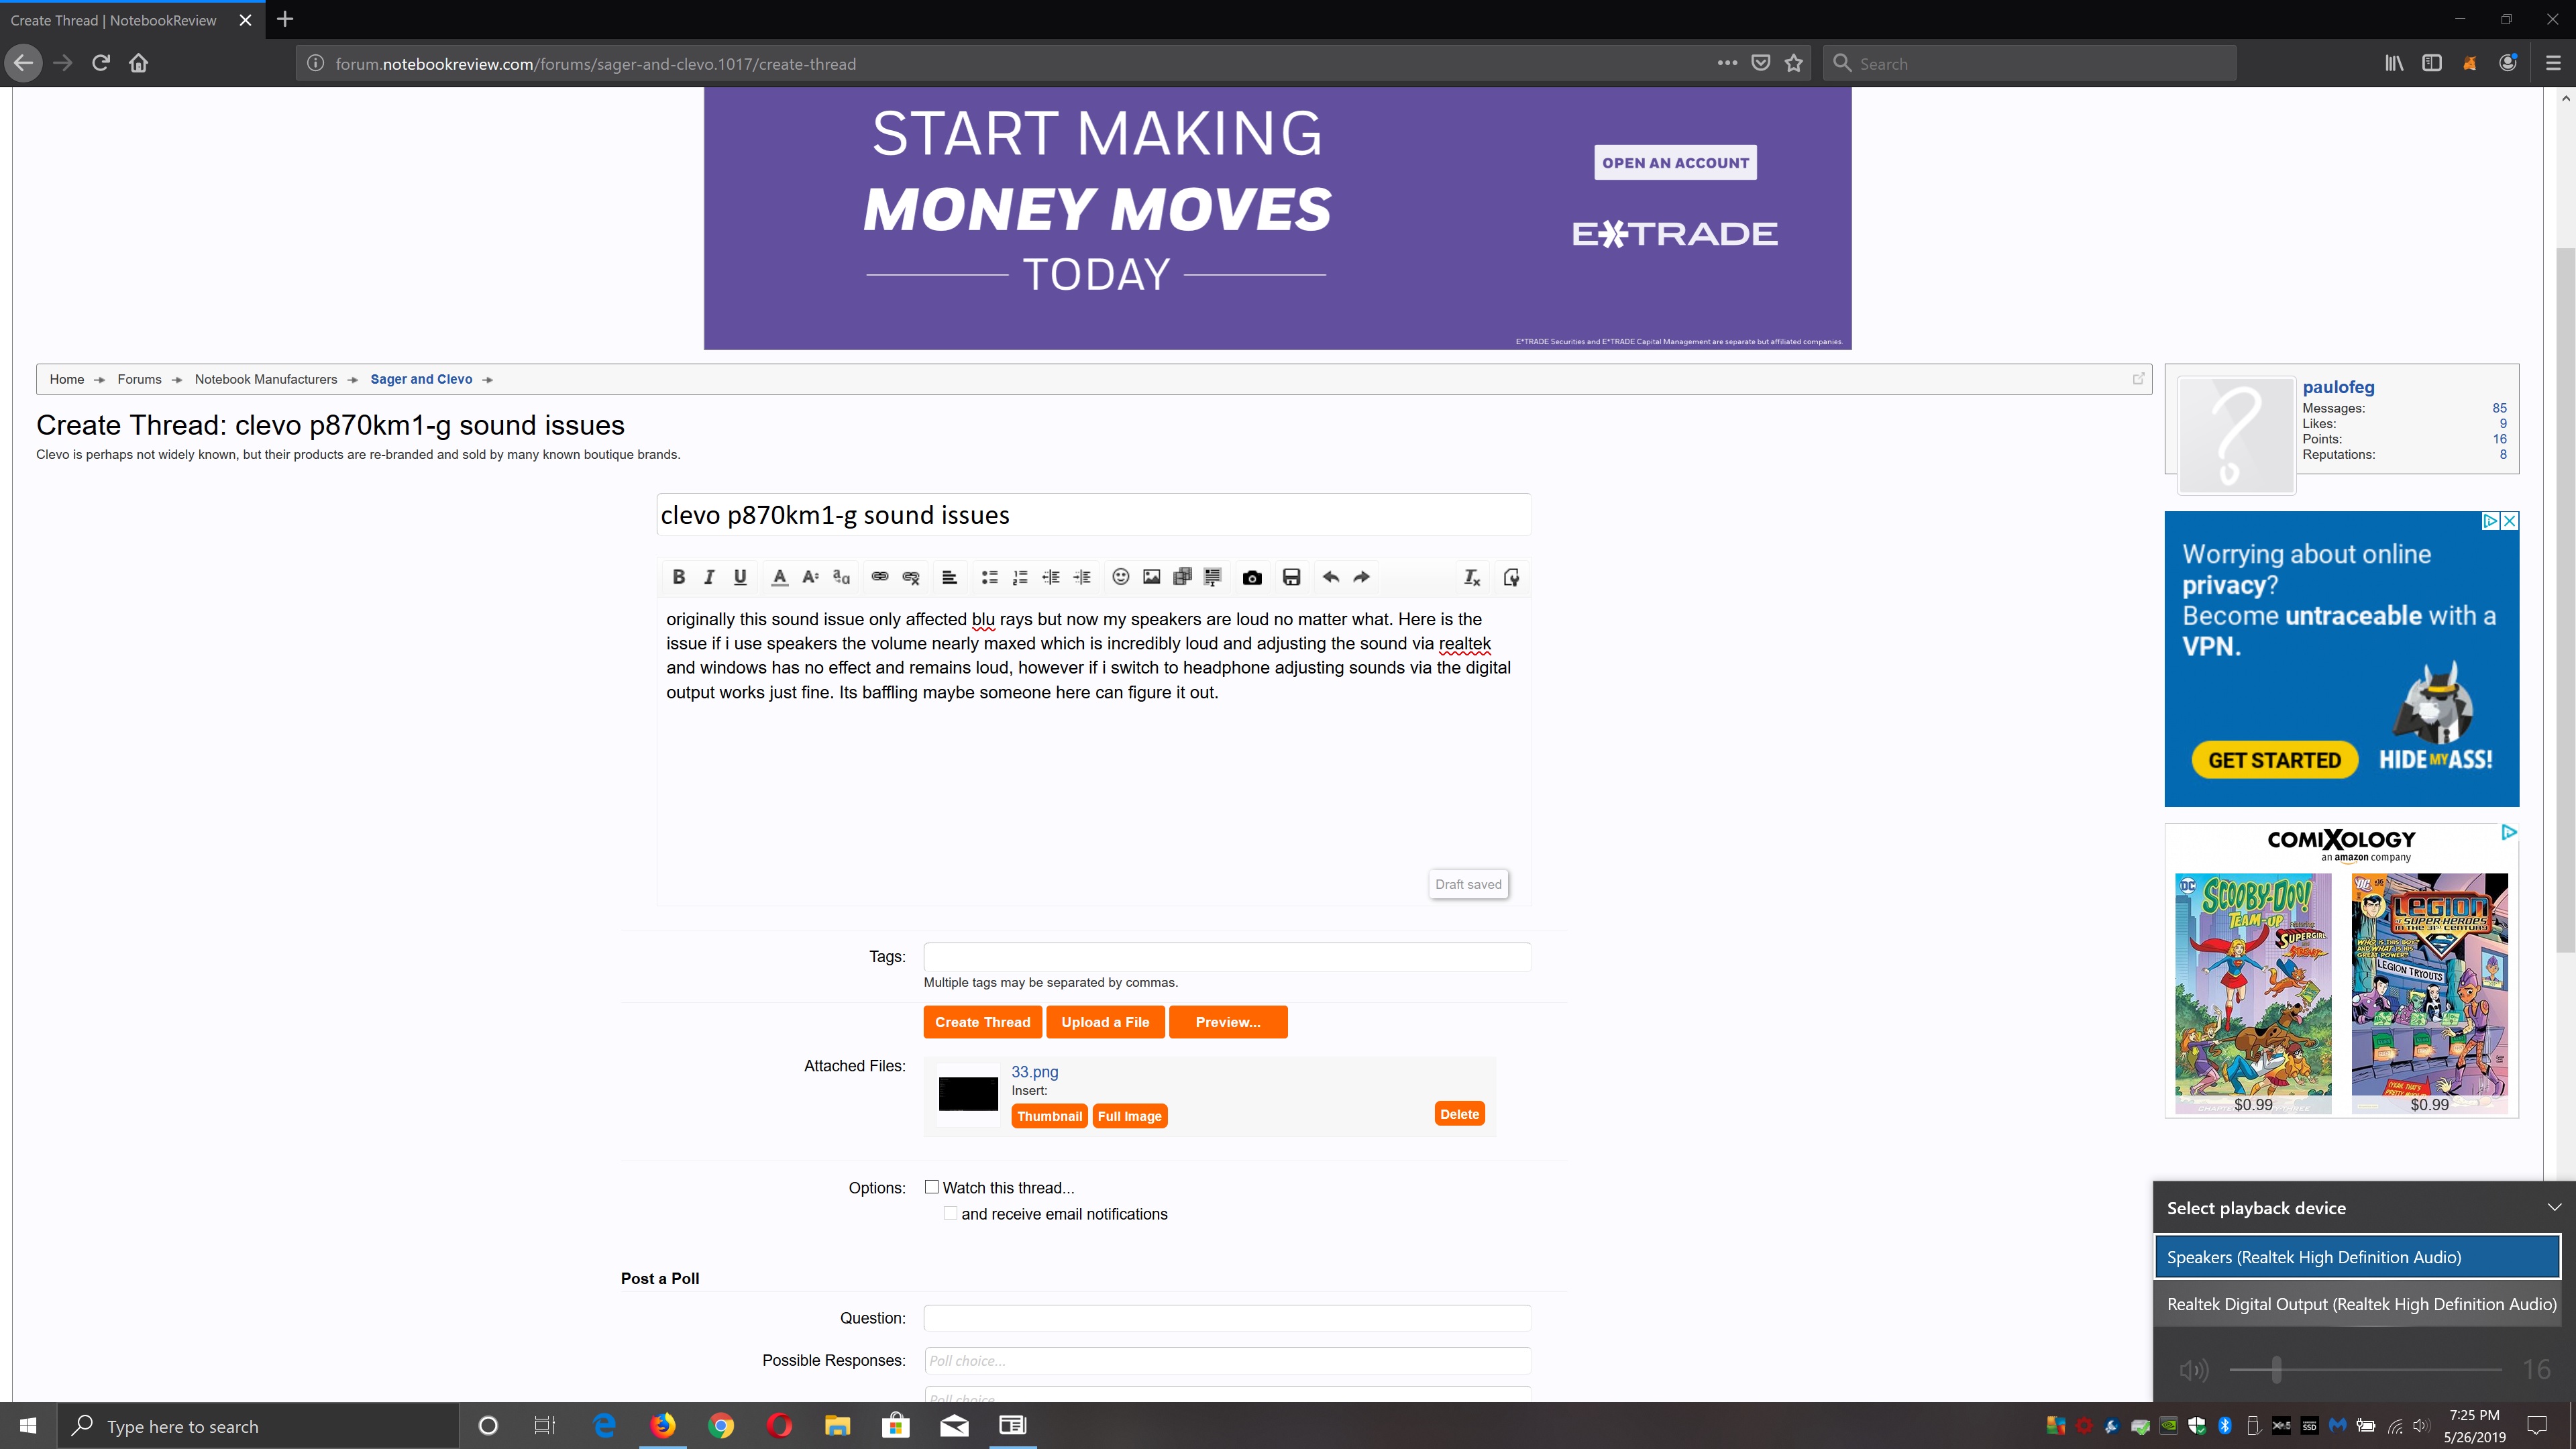Redo the last edit
This screenshot has width=2576, height=1449.
[1361, 577]
